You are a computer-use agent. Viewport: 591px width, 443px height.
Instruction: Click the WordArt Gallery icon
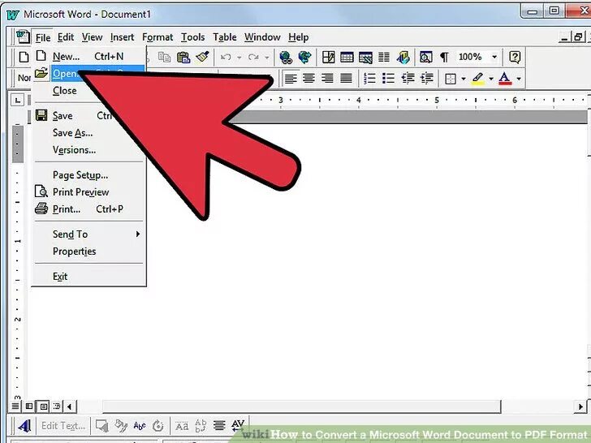tap(101, 426)
